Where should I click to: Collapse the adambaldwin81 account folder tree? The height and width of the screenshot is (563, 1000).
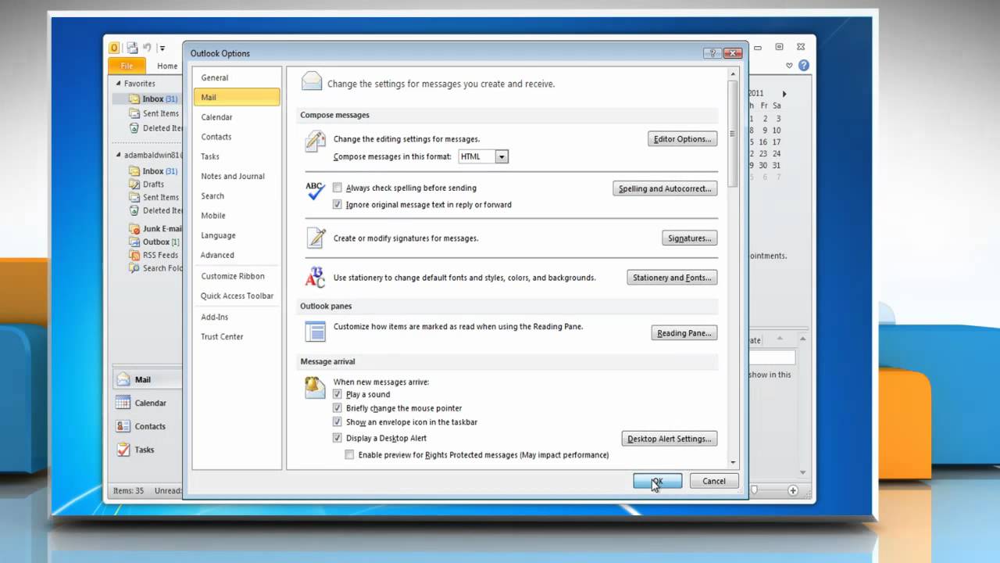[x=119, y=156]
